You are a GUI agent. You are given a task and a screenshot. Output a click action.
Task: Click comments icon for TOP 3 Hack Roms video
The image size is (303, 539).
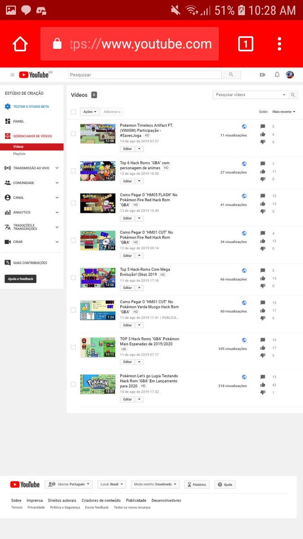pyautogui.click(x=263, y=340)
